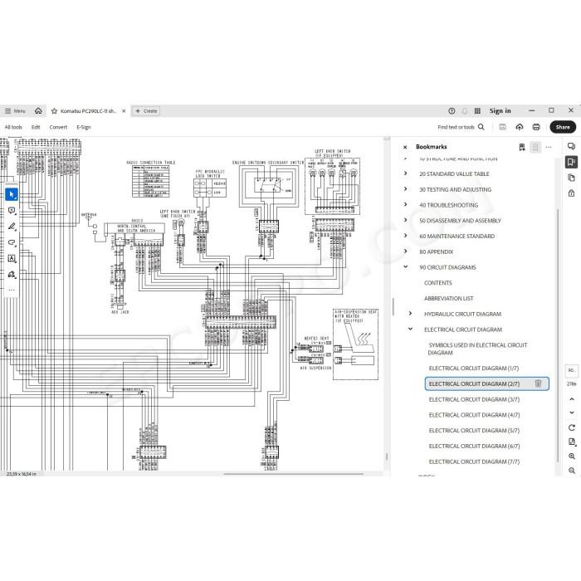The width and height of the screenshot is (581, 581).
Task: Open the comments panel icon
Action: [571, 146]
